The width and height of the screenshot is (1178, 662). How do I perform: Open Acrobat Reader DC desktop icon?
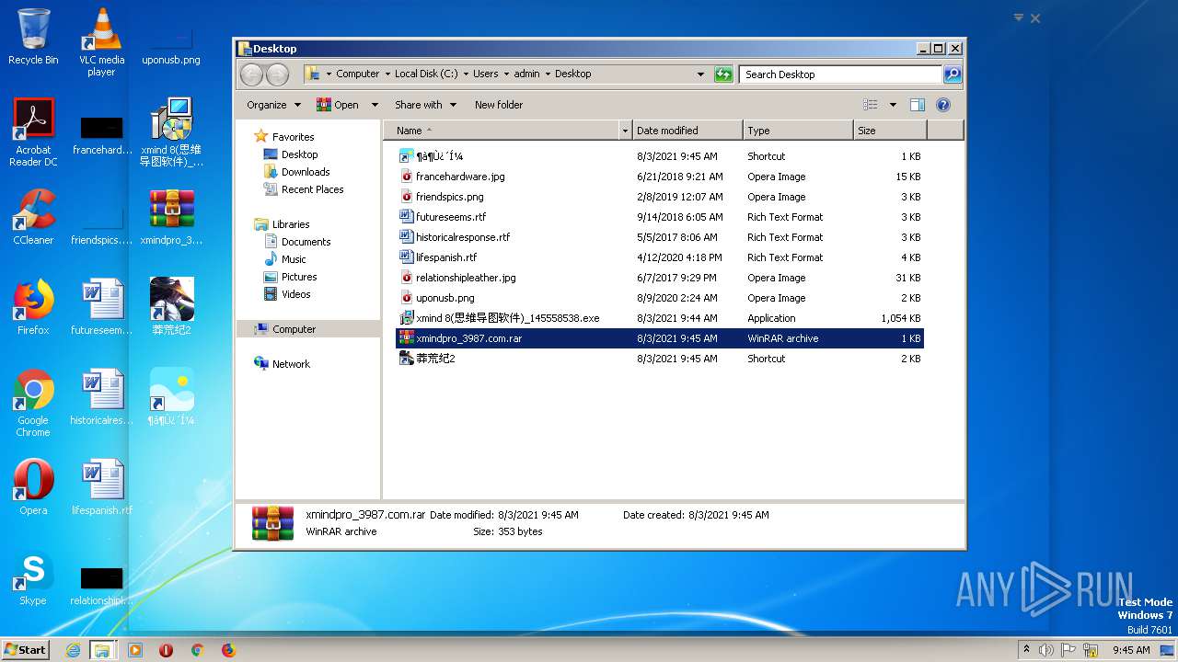[x=33, y=132]
